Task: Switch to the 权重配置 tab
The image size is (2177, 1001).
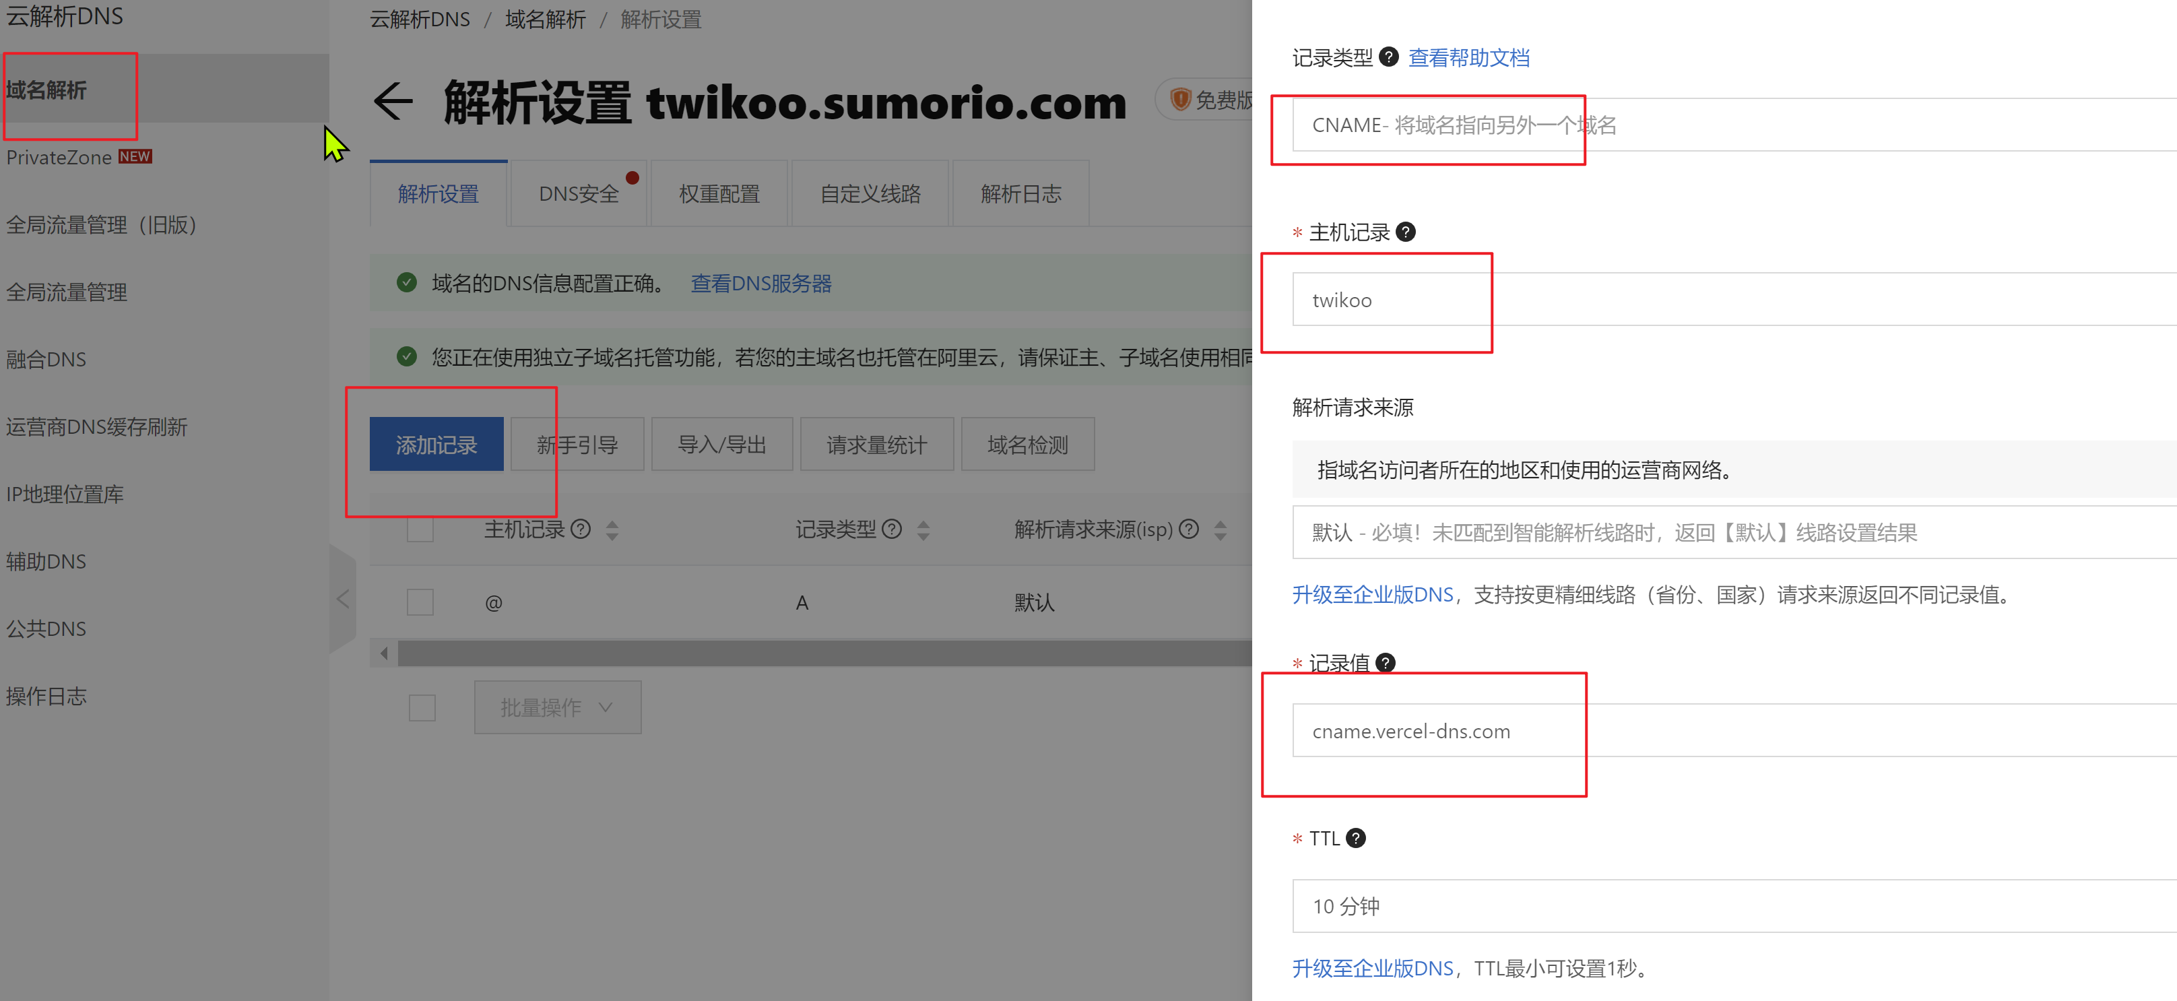Action: [x=719, y=193]
